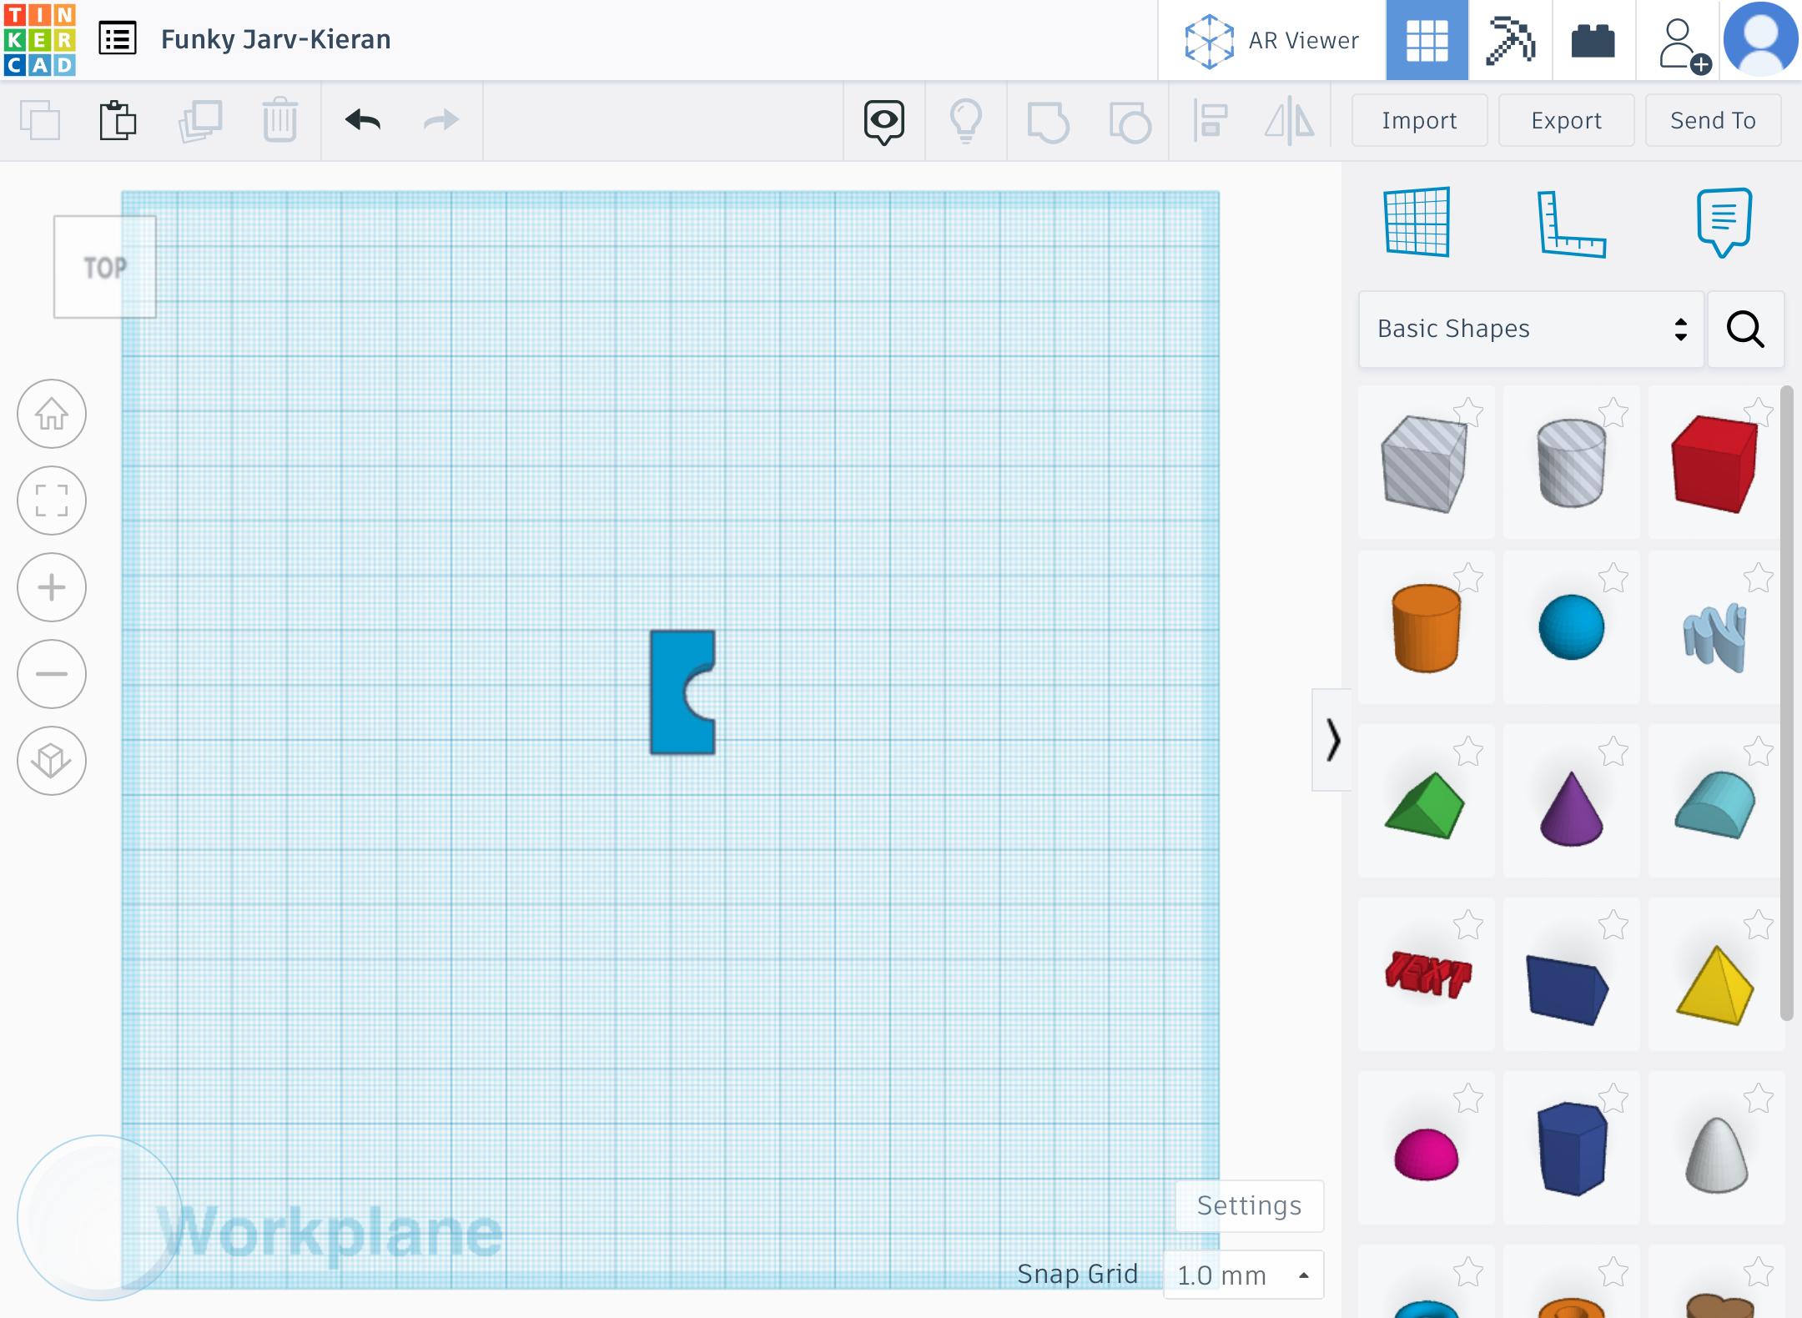Click the Fit all in view icon

52,501
